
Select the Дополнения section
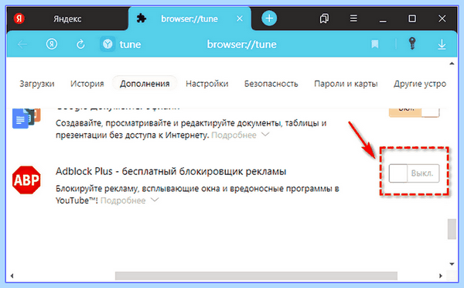(145, 84)
